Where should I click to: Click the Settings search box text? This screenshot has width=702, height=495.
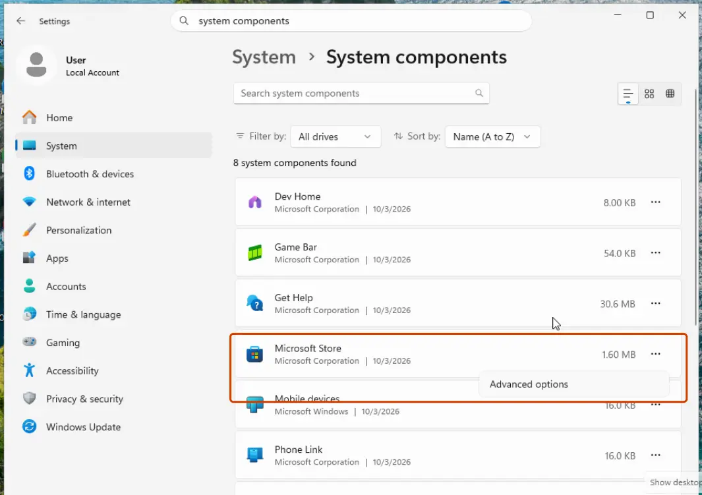coord(243,21)
